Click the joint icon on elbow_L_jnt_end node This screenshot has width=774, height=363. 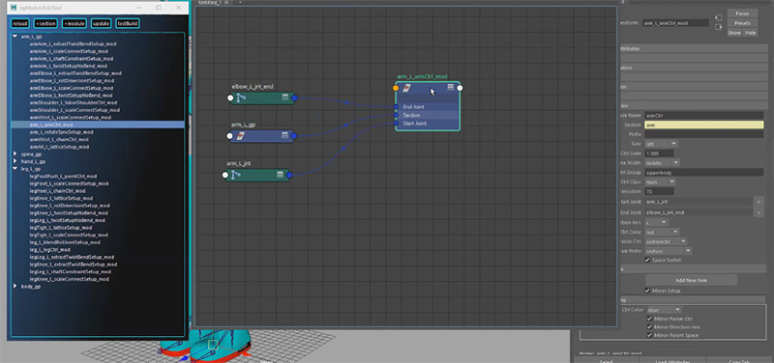[x=241, y=98]
